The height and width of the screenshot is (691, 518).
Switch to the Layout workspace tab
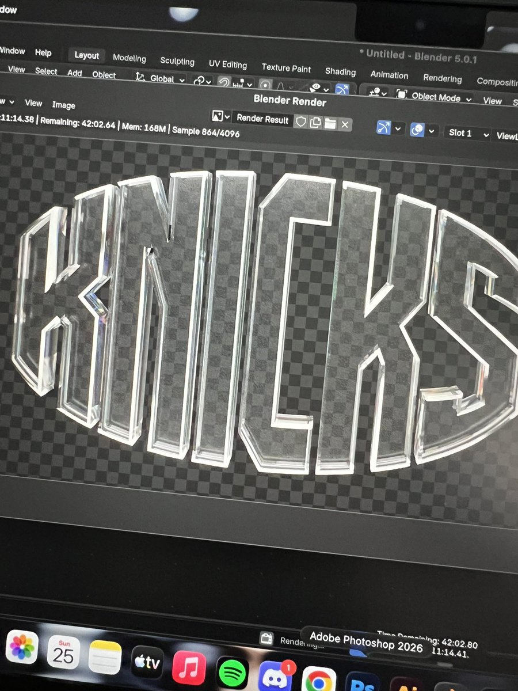(x=87, y=55)
